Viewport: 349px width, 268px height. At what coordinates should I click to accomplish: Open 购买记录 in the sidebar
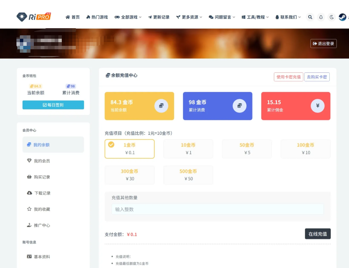(x=42, y=177)
